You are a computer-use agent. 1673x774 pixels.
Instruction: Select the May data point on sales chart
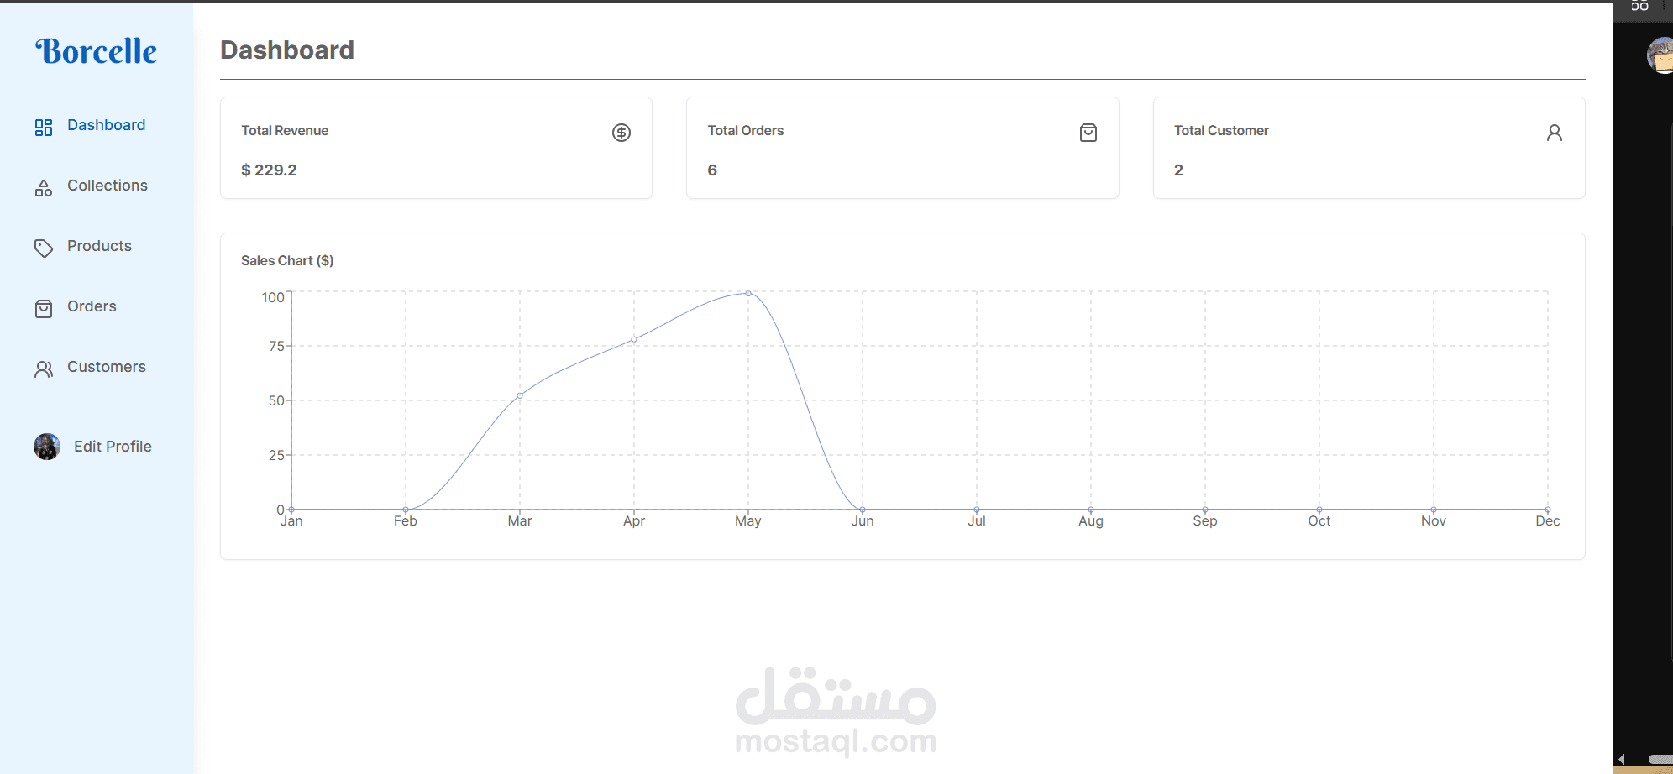[748, 293]
